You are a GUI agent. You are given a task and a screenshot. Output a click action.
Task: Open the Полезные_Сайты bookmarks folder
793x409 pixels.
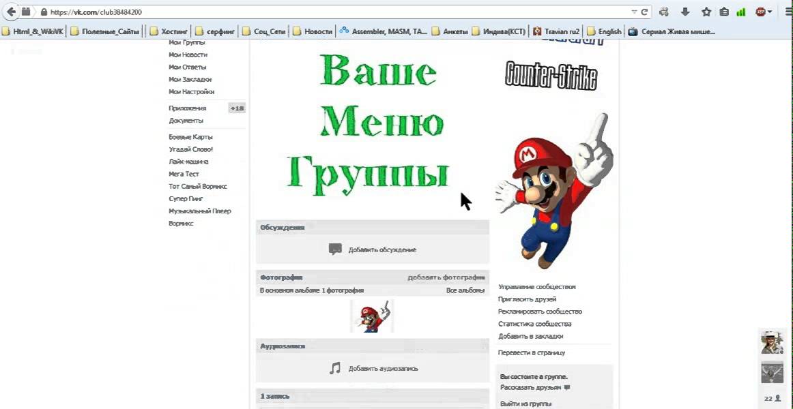[104, 31]
